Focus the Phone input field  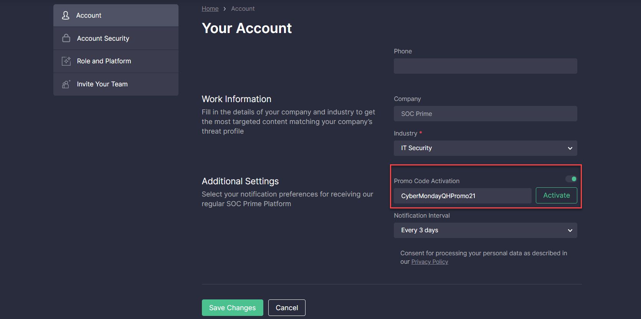(x=485, y=66)
